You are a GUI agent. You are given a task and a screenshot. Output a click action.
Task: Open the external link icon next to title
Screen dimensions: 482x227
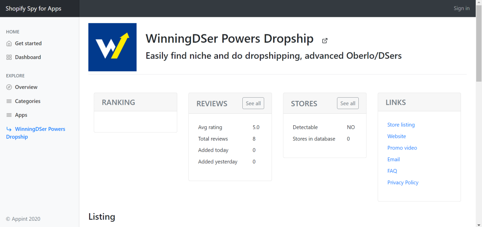[x=324, y=41]
